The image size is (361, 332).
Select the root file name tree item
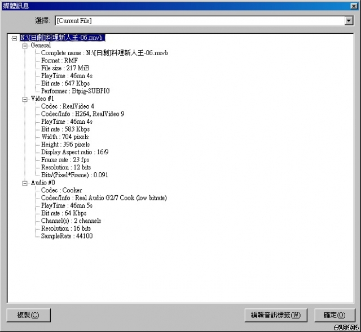[x=63, y=38]
